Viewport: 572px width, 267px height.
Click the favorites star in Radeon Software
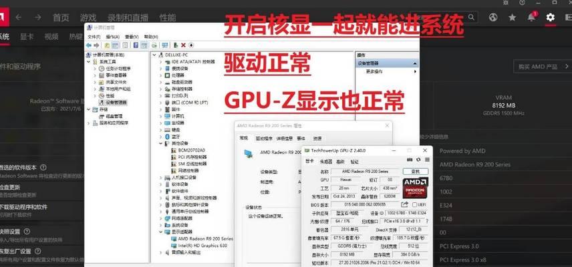coord(512,17)
